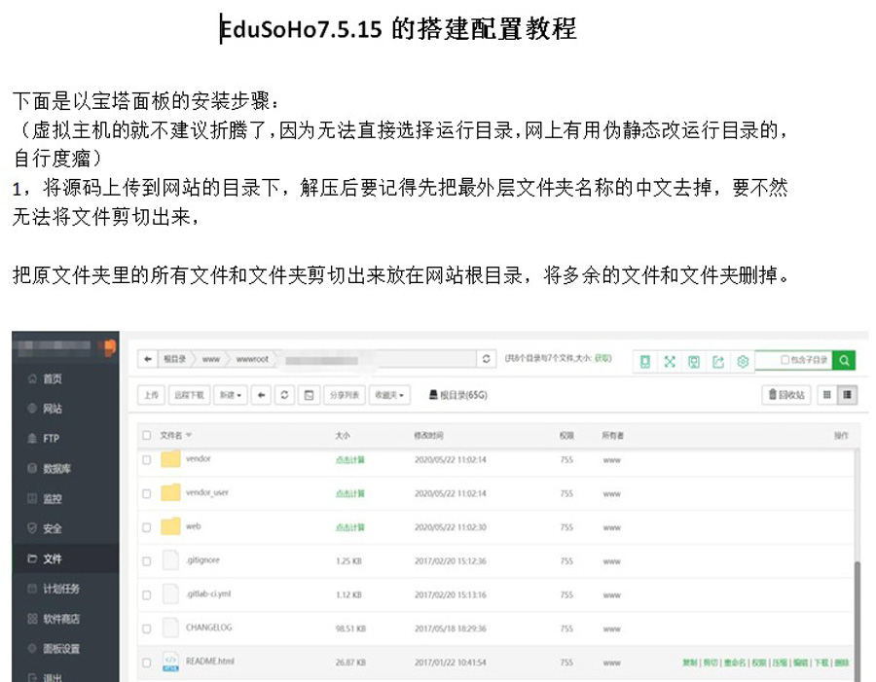The height and width of the screenshot is (682, 876).
Task: Click the green search magnifier button
Action: pos(844,361)
